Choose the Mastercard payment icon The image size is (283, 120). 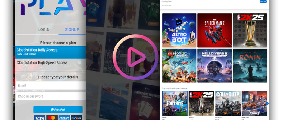click(52, 118)
